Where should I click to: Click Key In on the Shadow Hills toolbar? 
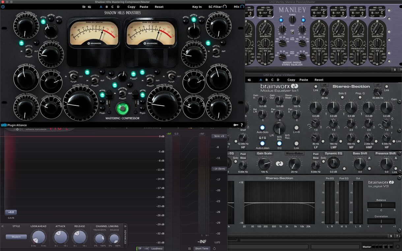(x=197, y=7)
